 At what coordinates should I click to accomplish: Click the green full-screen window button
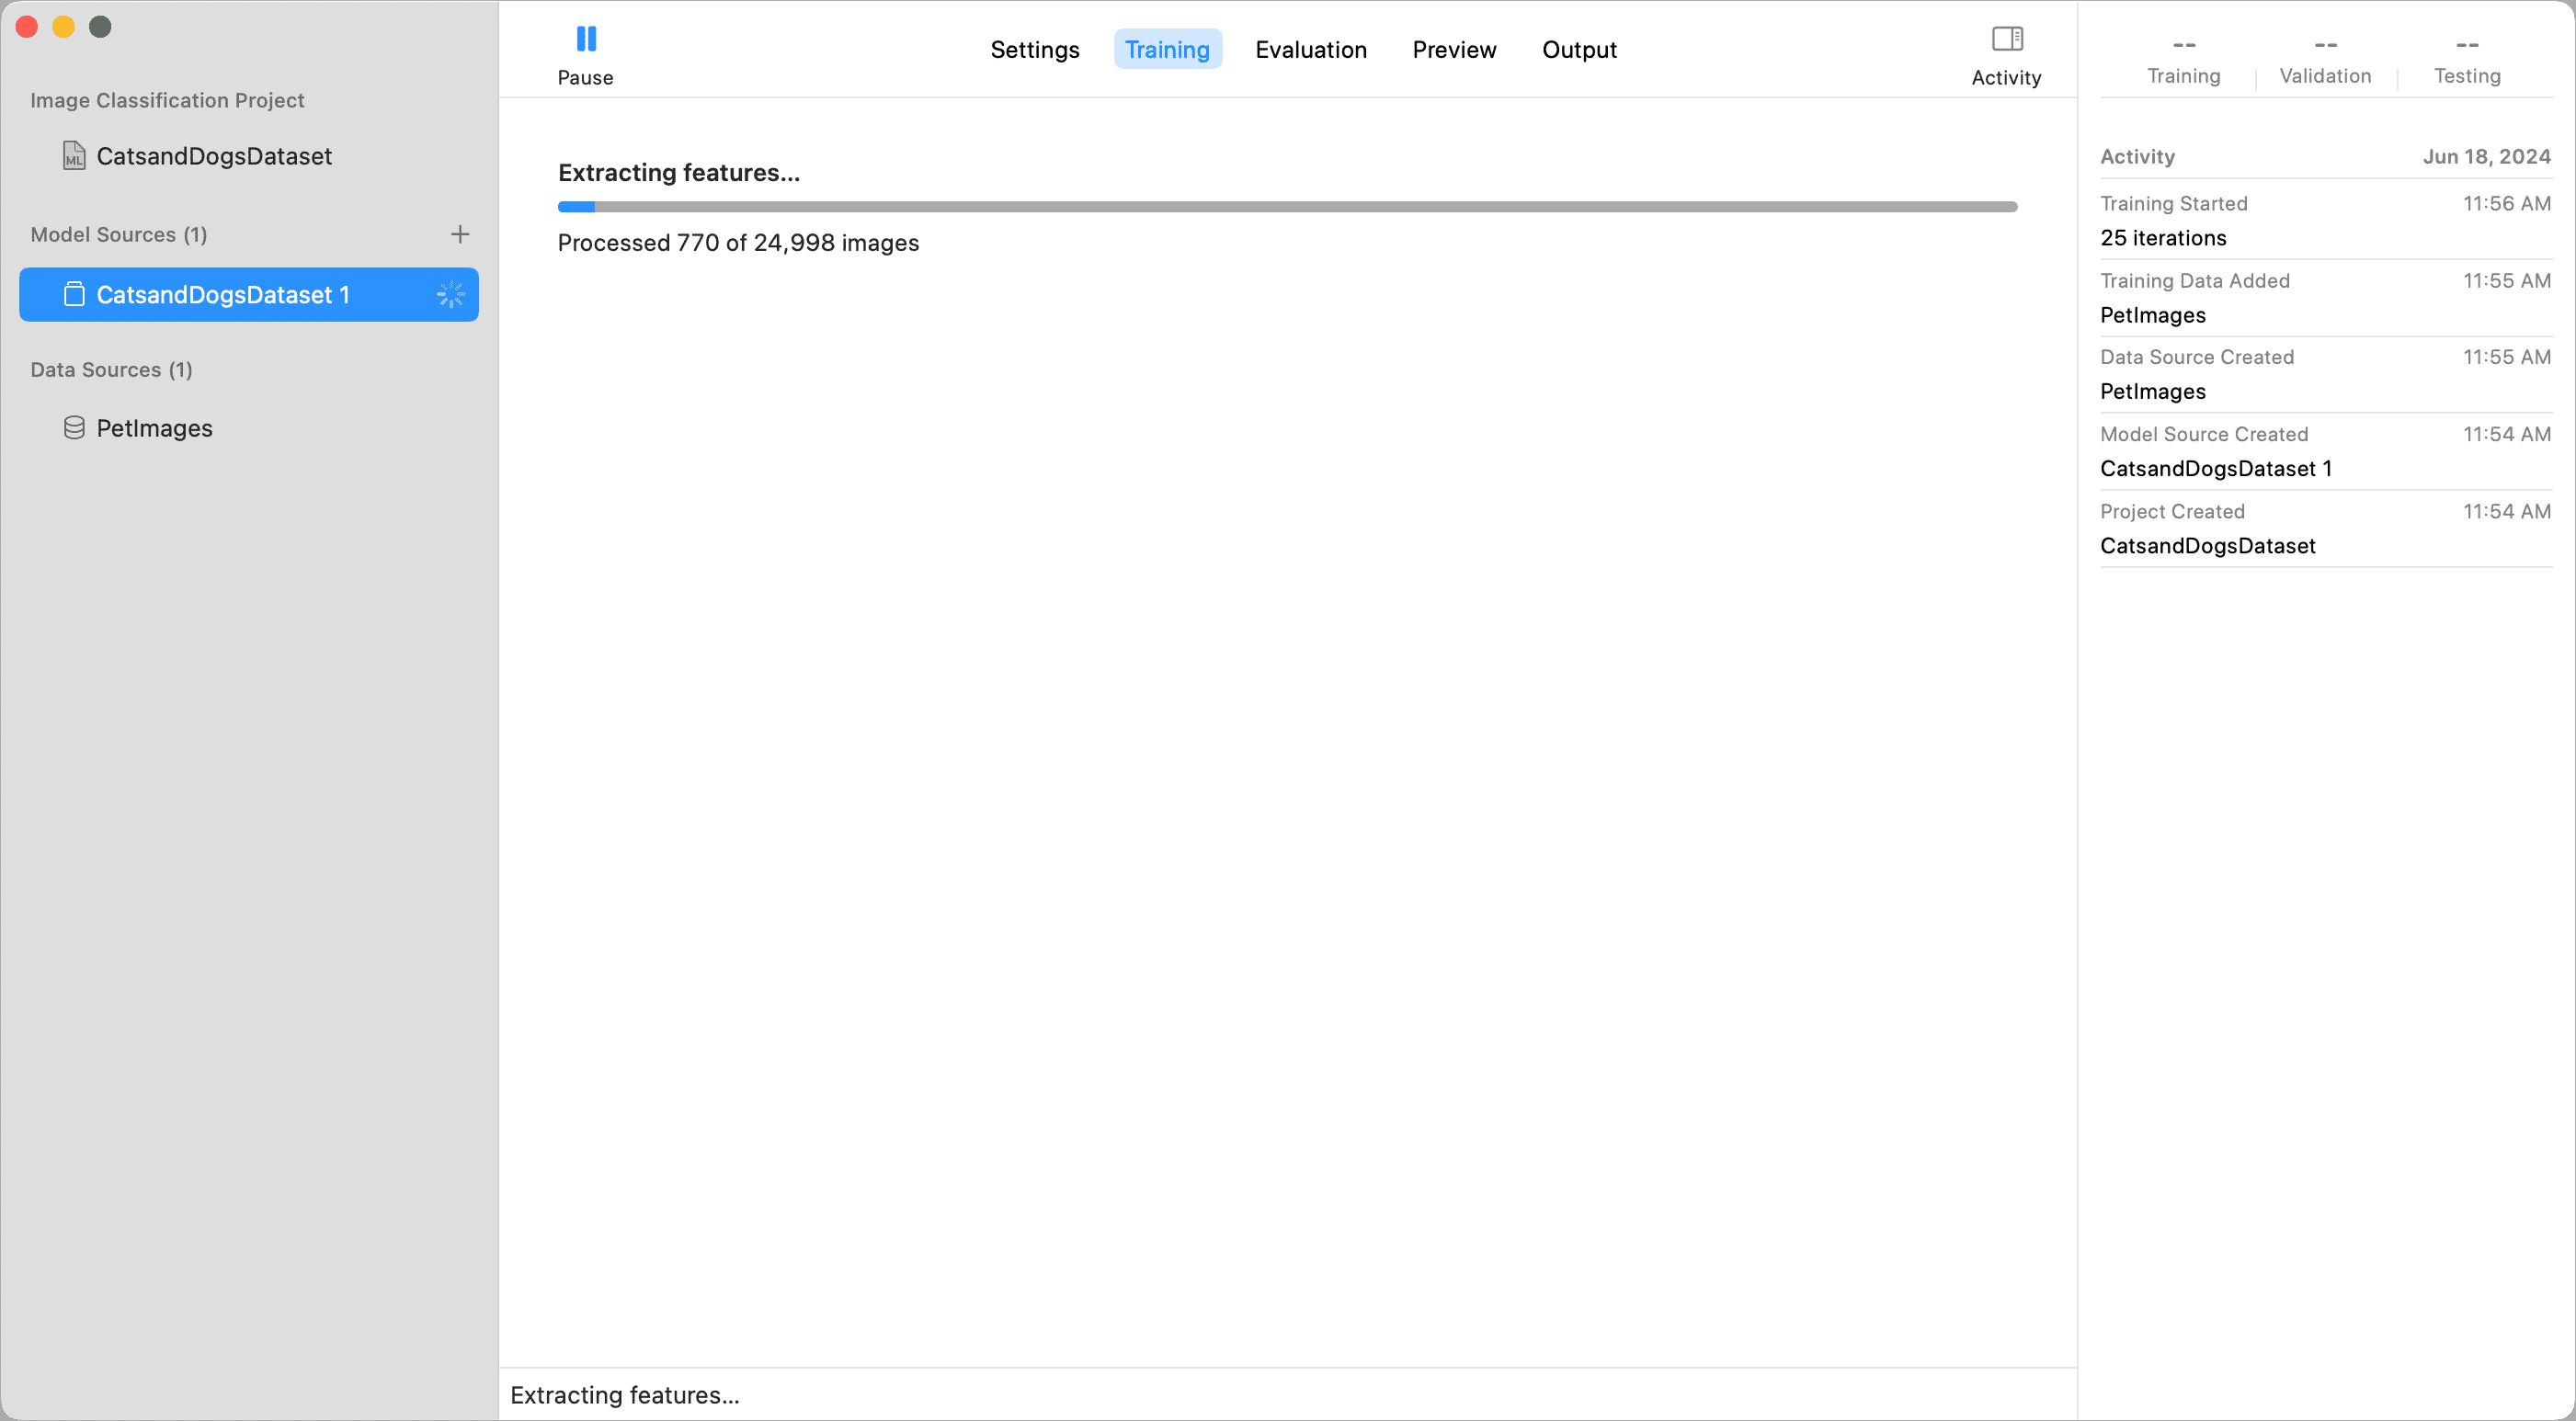[100, 27]
